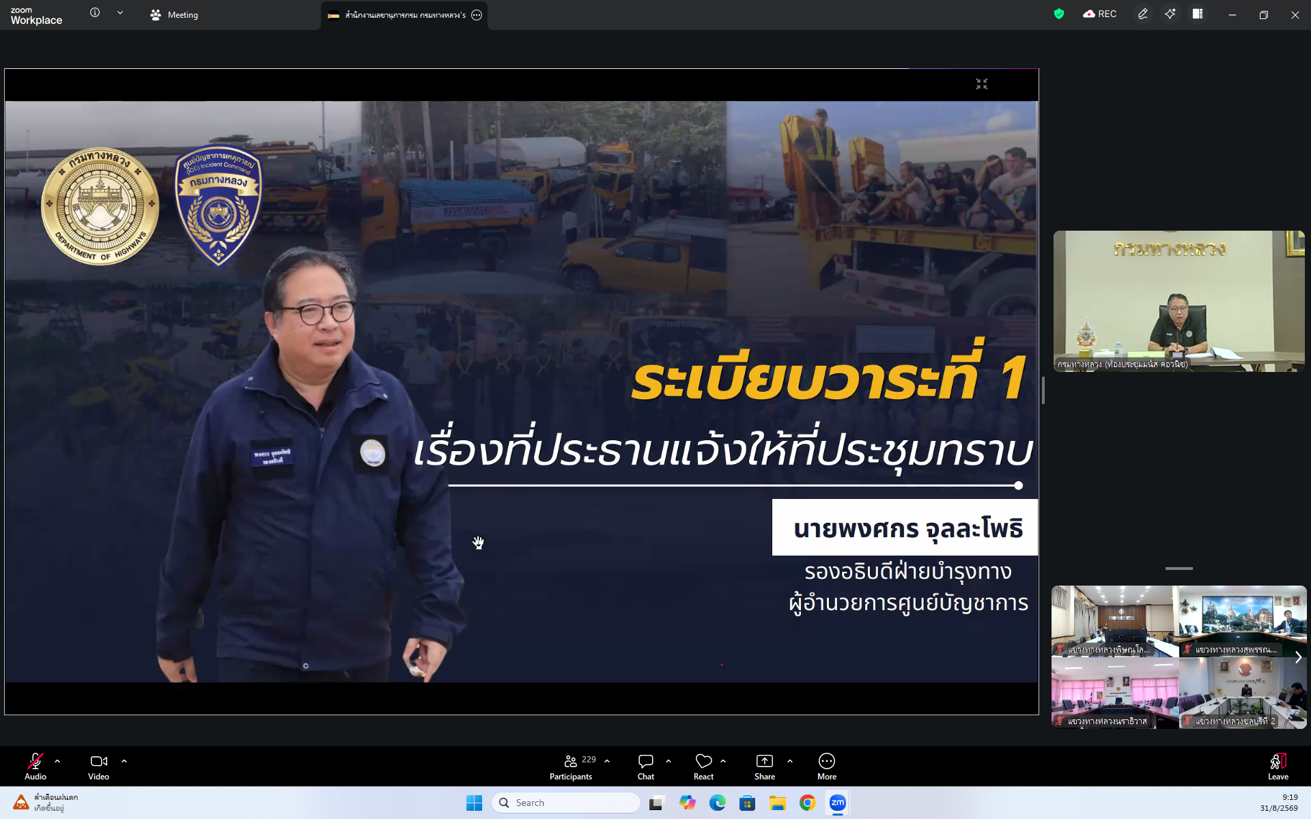This screenshot has width=1311, height=819.
Task: Unmute the Audio microphone
Action: 36,766
